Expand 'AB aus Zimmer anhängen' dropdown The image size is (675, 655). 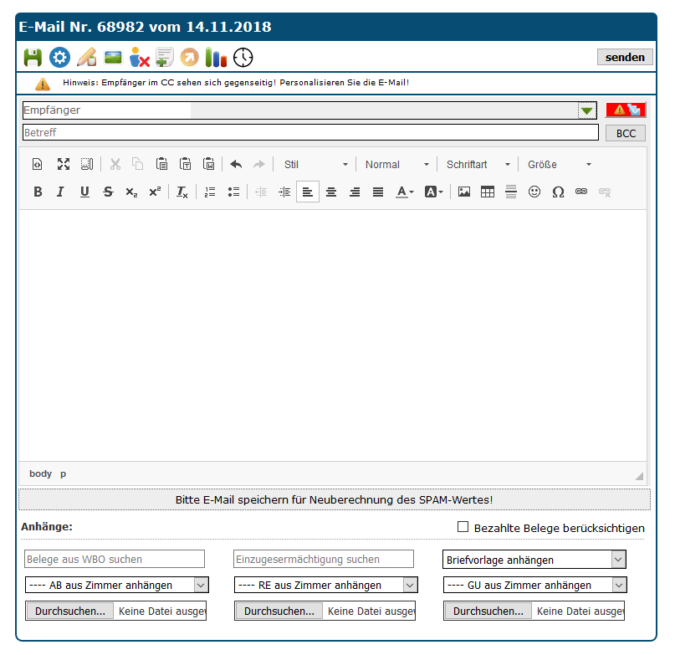(116, 585)
